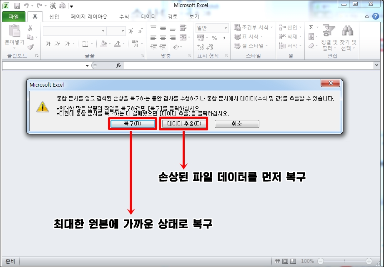Click the cut scissors icon

30,27
